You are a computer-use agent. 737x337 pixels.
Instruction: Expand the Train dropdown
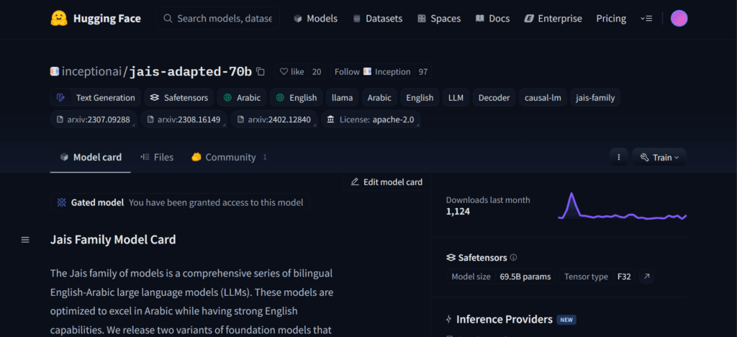(x=659, y=158)
